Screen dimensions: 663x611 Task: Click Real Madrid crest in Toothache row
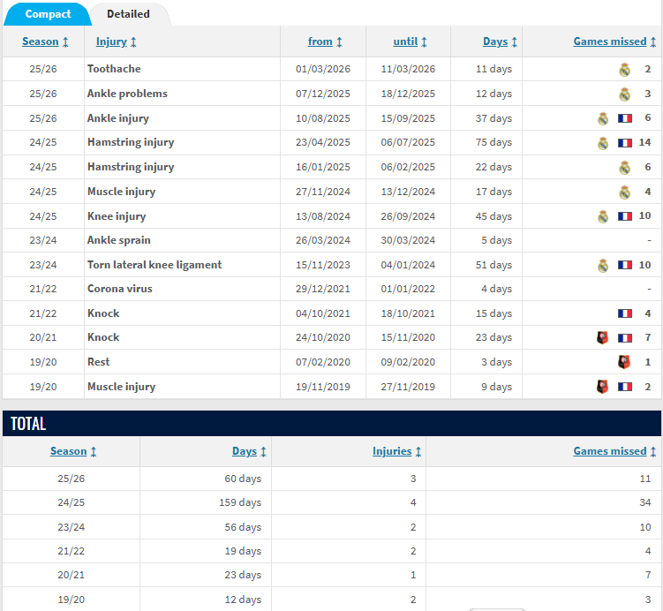pyautogui.click(x=624, y=70)
